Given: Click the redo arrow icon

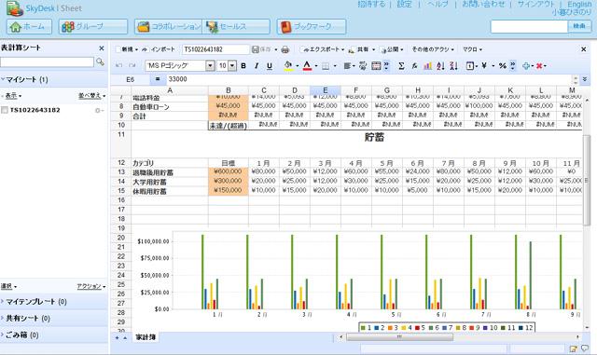Looking at the screenshot, I should click(132, 65).
